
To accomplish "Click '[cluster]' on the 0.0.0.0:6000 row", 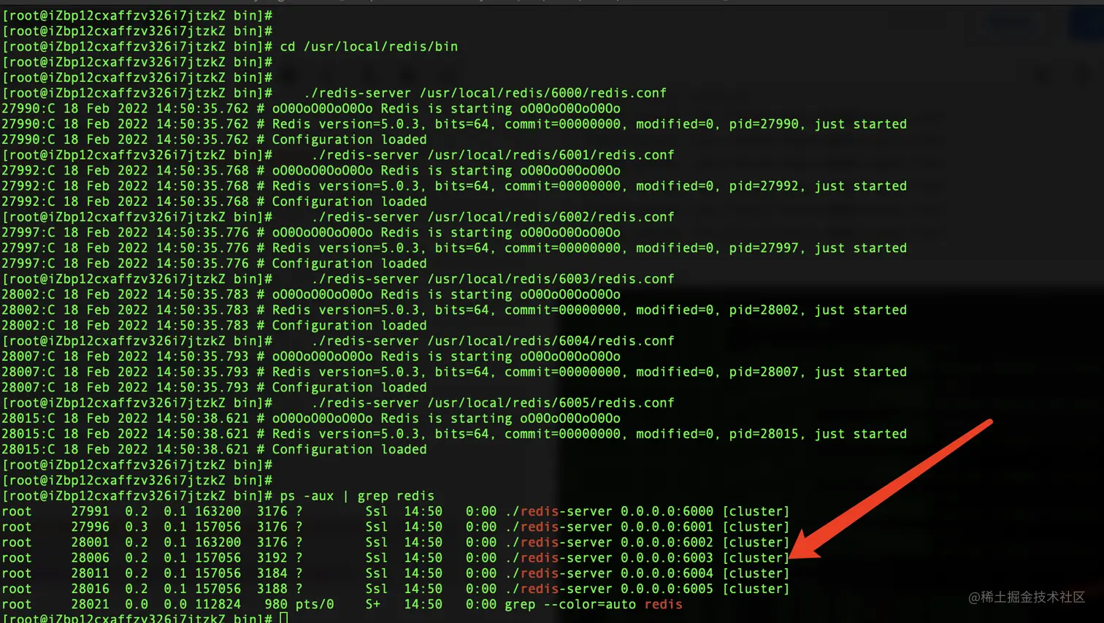I will (x=756, y=511).
